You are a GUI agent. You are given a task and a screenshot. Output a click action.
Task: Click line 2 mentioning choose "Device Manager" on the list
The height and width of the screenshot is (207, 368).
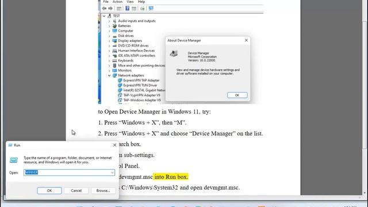(x=181, y=133)
